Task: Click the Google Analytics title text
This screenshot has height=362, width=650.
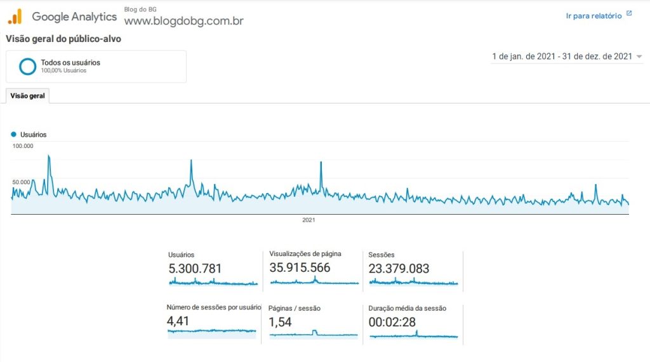Action: 74,17
